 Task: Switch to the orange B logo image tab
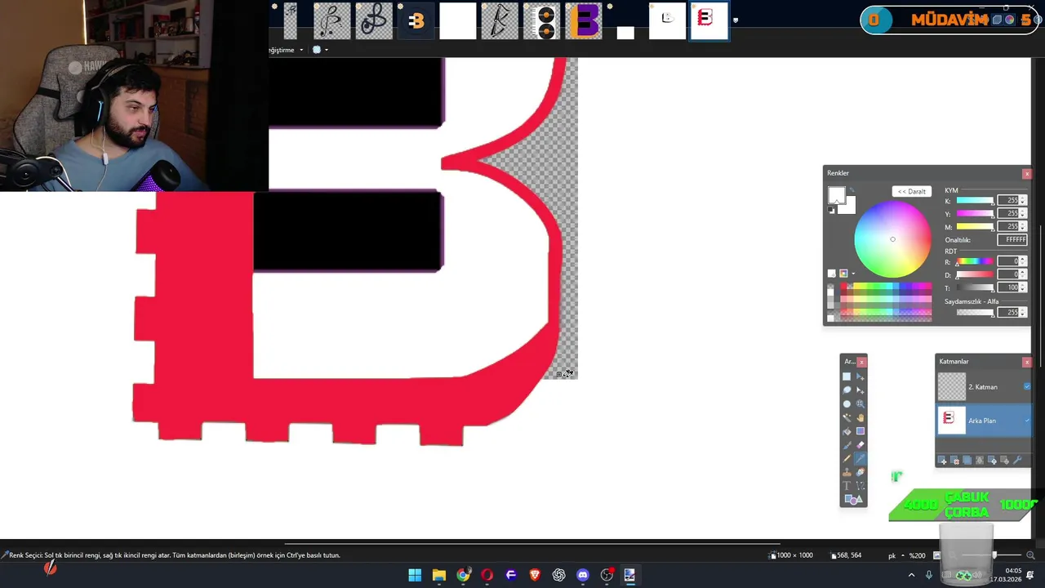pyautogui.click(x=416, y=21)
